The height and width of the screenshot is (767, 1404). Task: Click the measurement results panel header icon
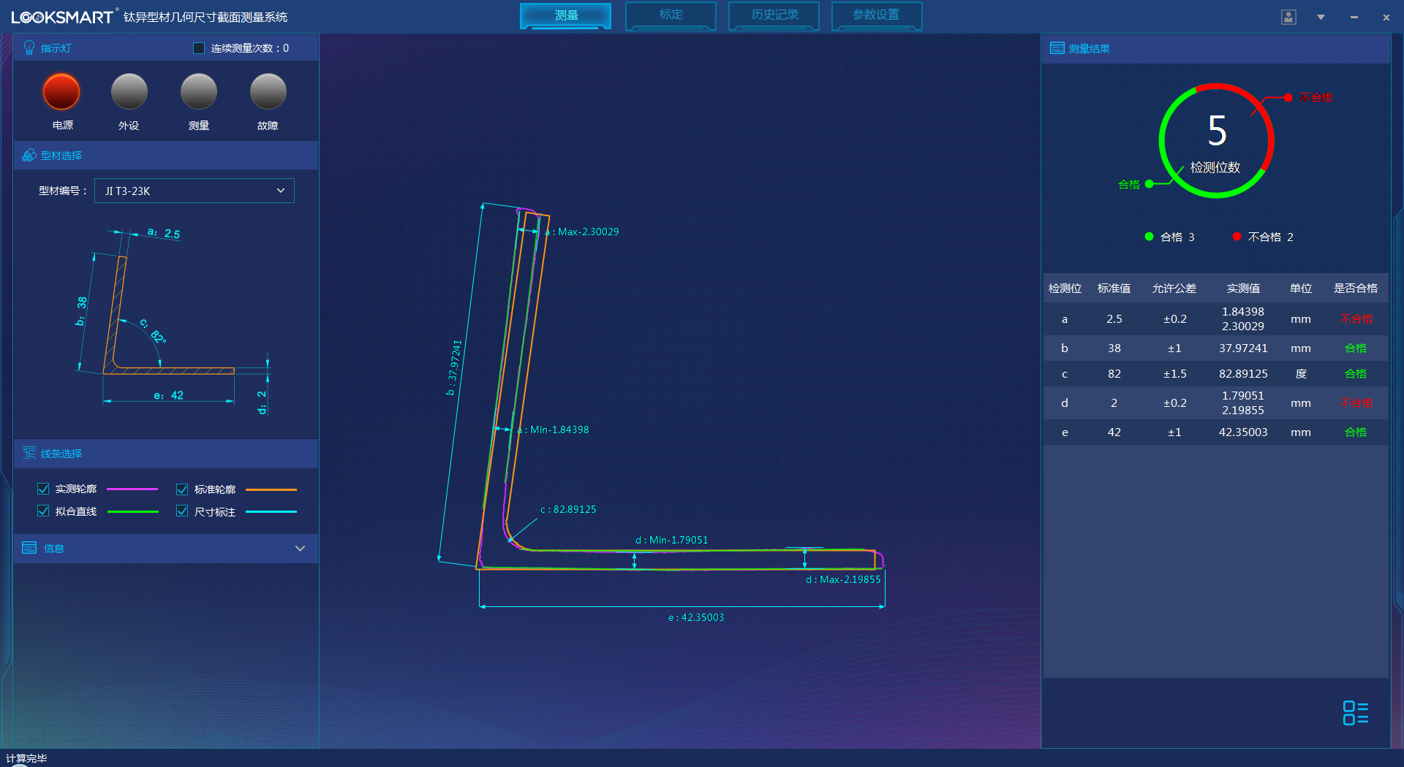(1057, 48)
